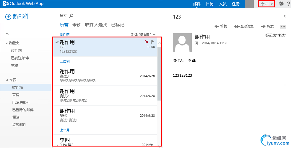The height and width of the screenshot is (148, 291).
Task: Open the 测试3 message
Action: pyautogui.click(x=105, y=76)
